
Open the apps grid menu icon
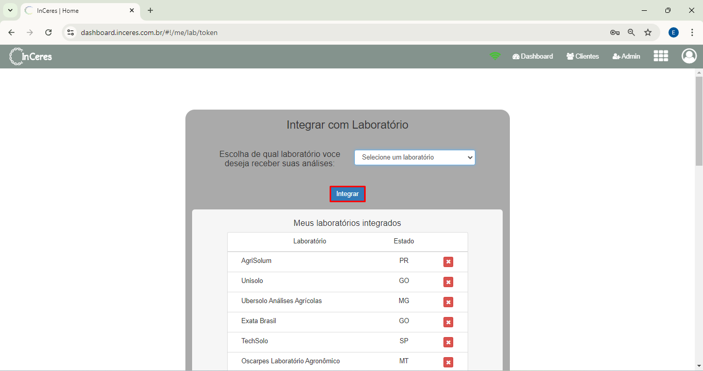(661, 56)
